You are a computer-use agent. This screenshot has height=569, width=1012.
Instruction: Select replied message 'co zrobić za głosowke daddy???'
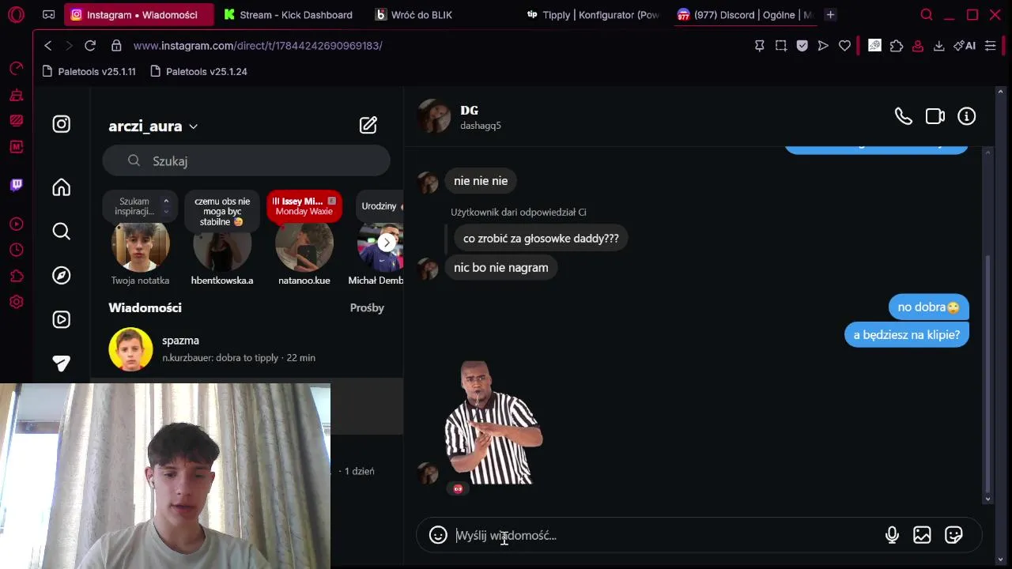coord(541,239)
